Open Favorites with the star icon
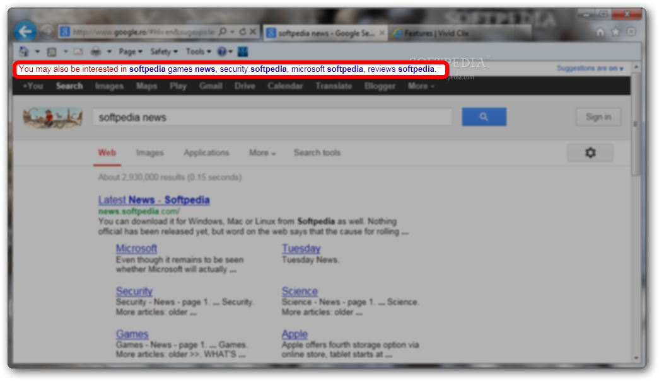The image size is (659, 381). [615, 32]
